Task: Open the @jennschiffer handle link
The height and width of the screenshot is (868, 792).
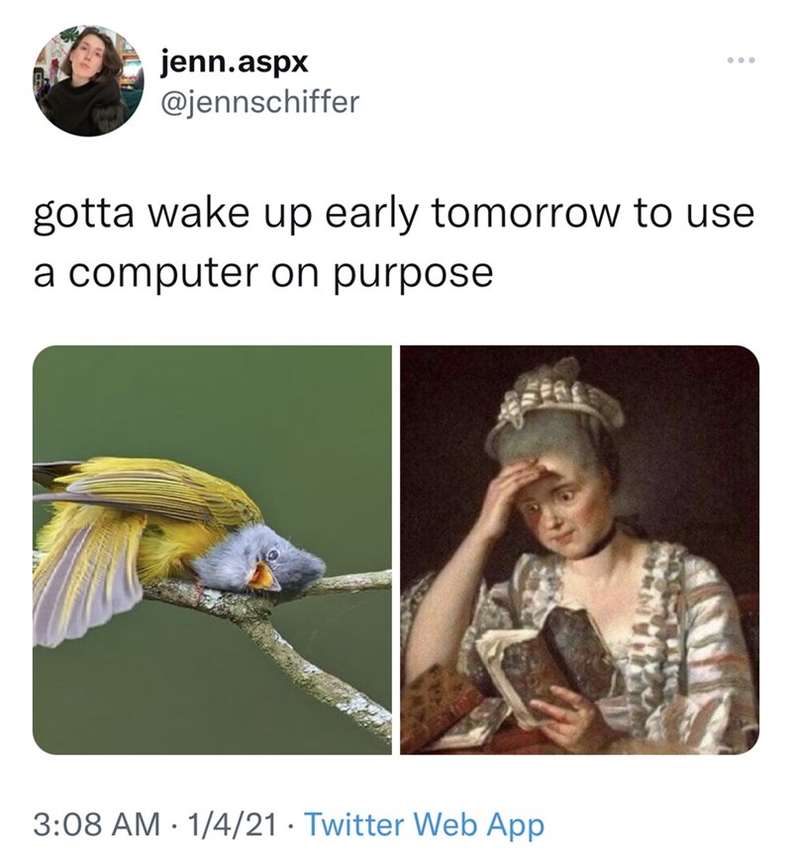Action: pos(259,102)
